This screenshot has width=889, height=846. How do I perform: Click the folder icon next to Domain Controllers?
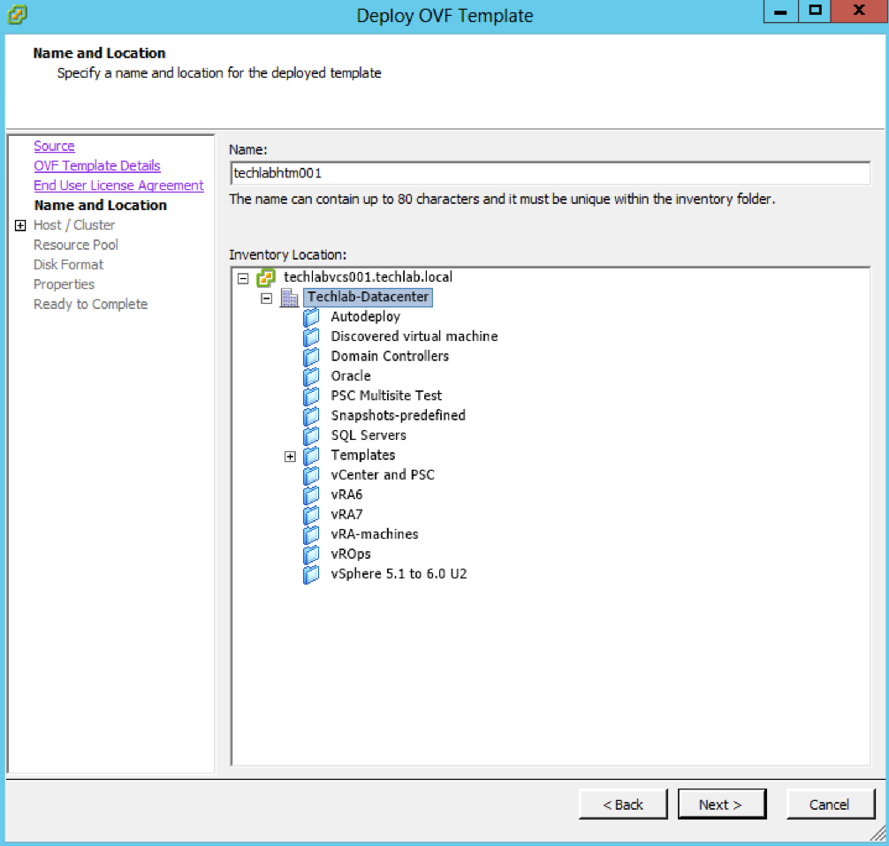coord(311,357)
